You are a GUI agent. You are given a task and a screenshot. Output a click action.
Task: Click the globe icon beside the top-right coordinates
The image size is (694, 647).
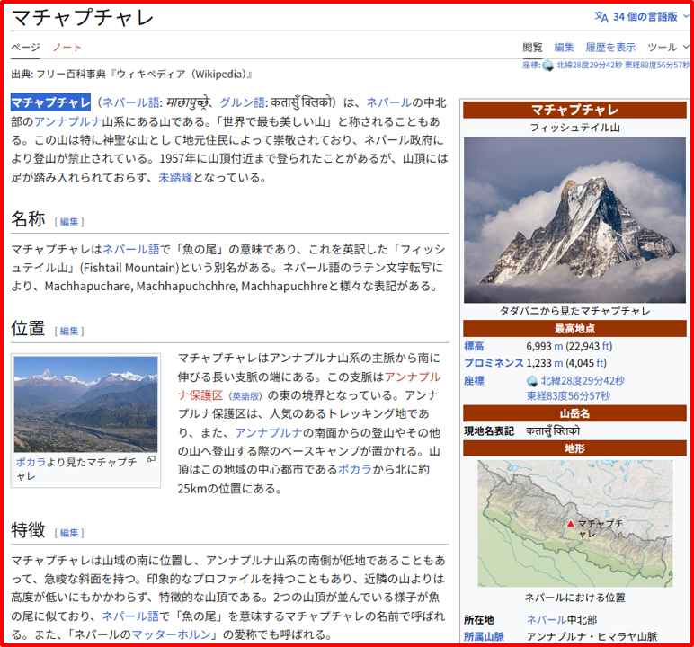click(x=547, y=65)
